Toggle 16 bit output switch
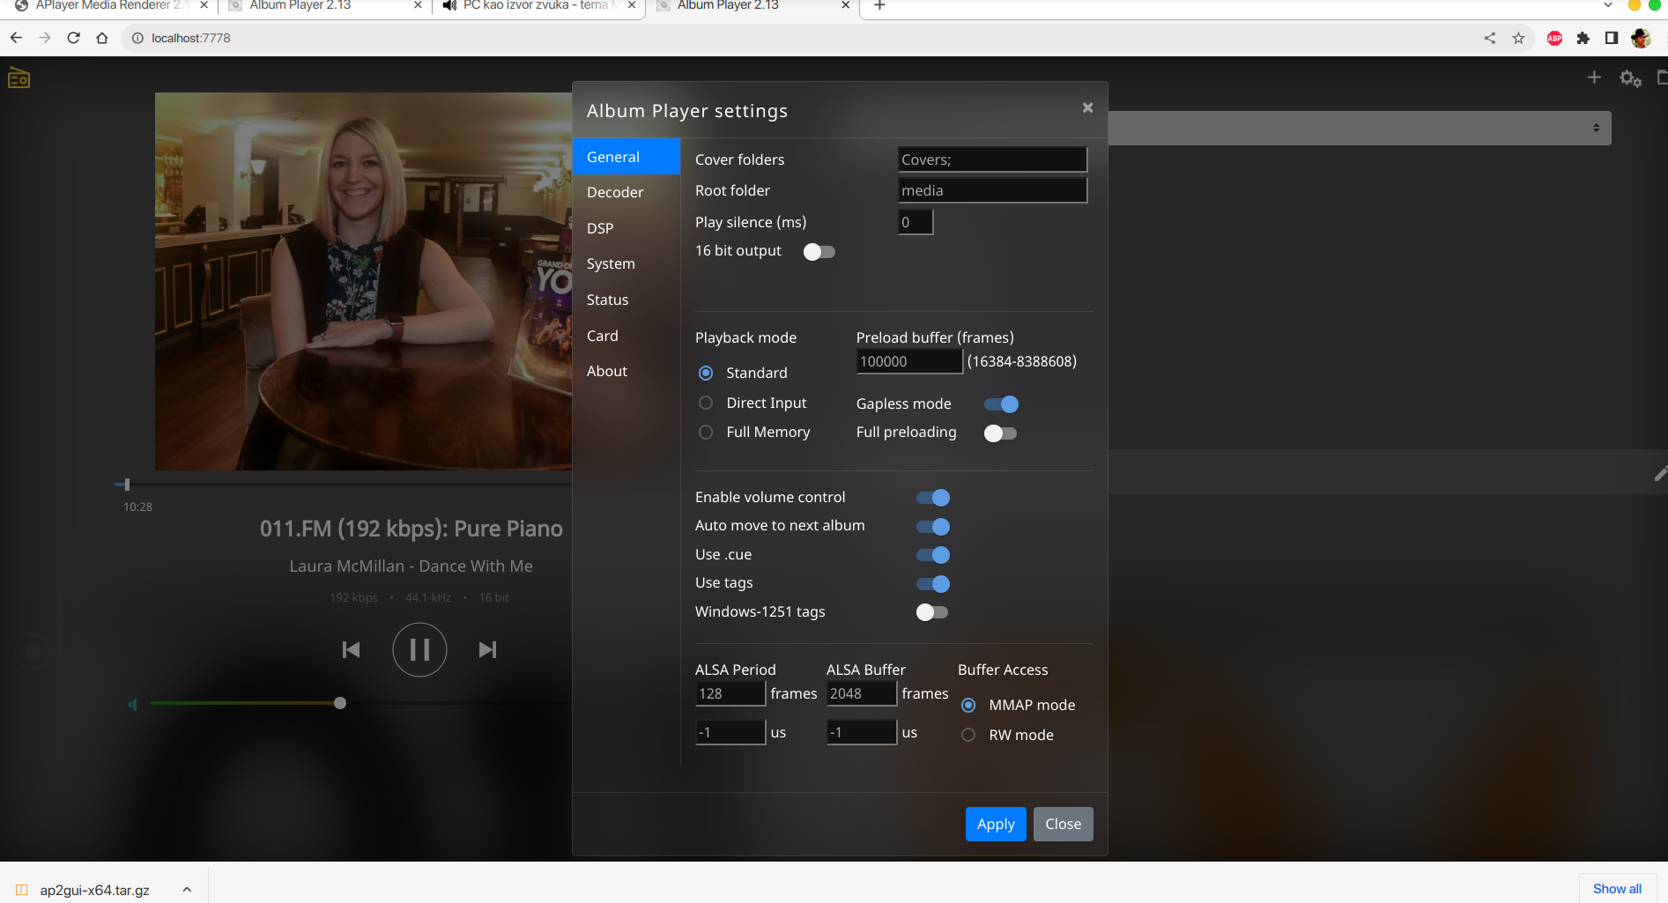 [x=819, y=252]
